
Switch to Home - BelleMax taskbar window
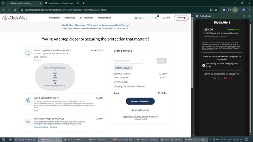click(x=74, y=140)
